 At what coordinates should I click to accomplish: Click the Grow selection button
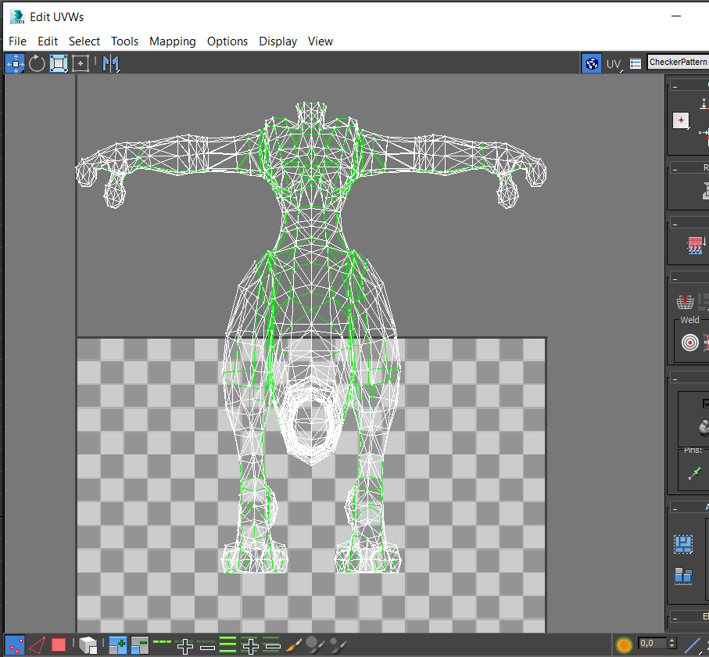coord(118,645)
